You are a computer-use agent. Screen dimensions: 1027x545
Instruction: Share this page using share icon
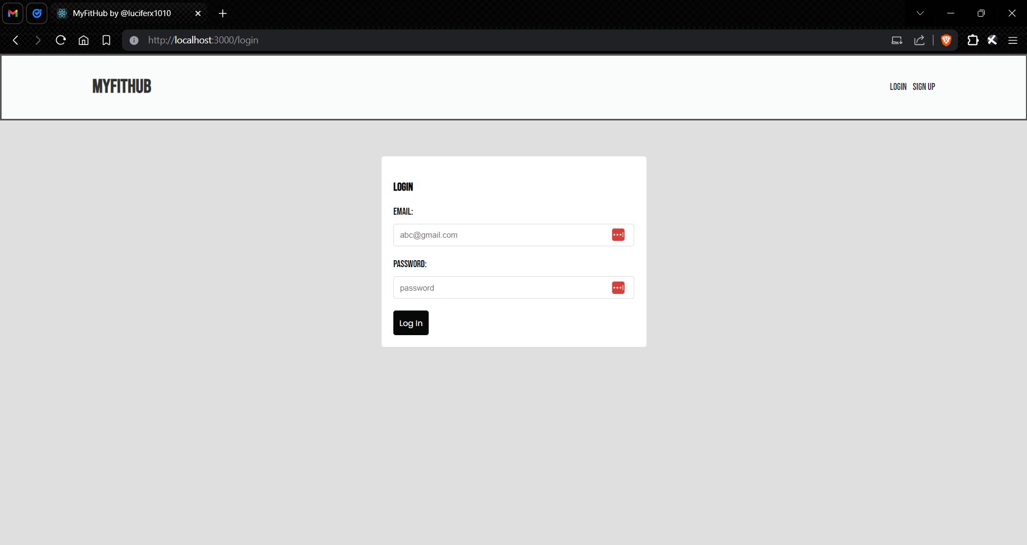(x=919, y=40)
